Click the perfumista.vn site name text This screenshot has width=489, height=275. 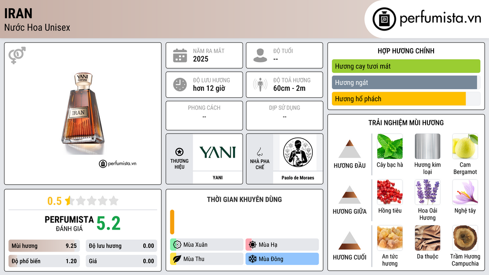(440, 19)
